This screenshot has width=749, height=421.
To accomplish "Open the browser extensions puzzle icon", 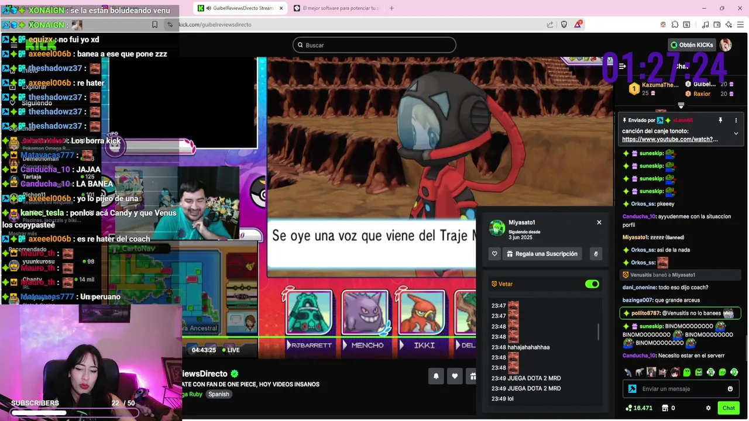I will click(x=675, y=25).
